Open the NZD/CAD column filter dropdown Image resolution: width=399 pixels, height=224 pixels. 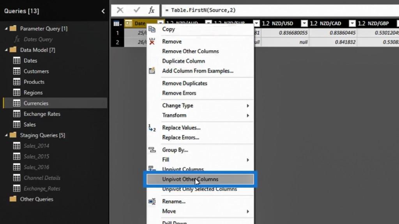(x=352, y=24)
